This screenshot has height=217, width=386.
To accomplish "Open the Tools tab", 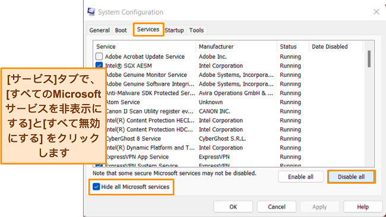I will 197,30.
